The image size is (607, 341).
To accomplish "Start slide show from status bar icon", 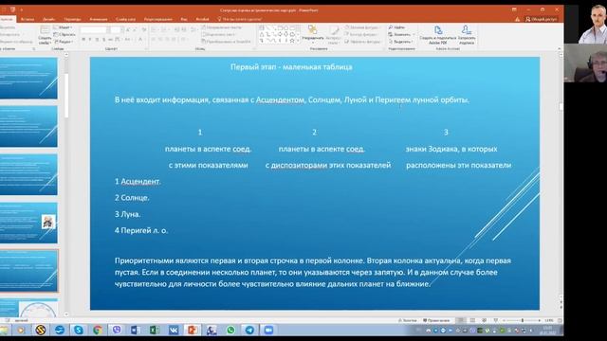I will click(x=496, y=320).
